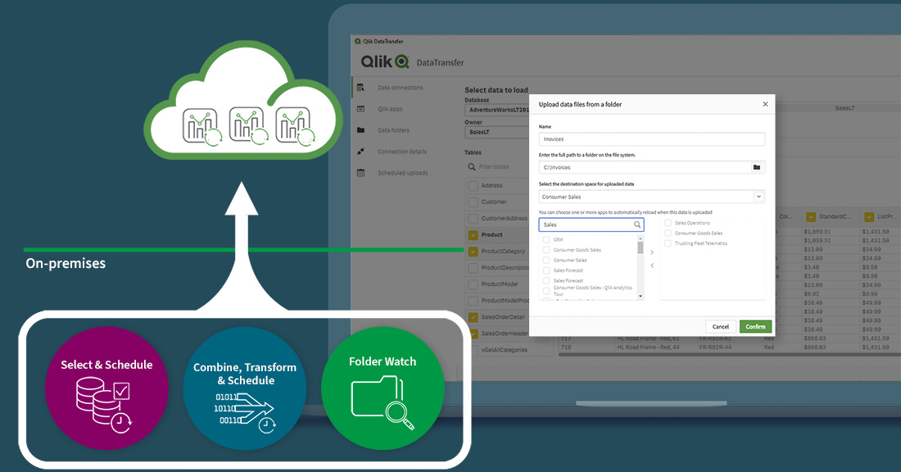Open the Owner SalesLT field

click(498, 132)
